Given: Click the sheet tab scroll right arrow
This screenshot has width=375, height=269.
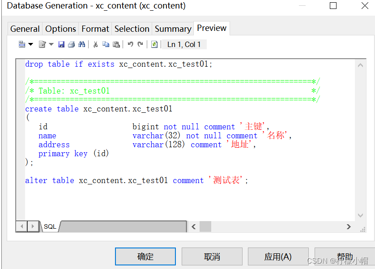Looking at the screenshot, I should (33, 226).
